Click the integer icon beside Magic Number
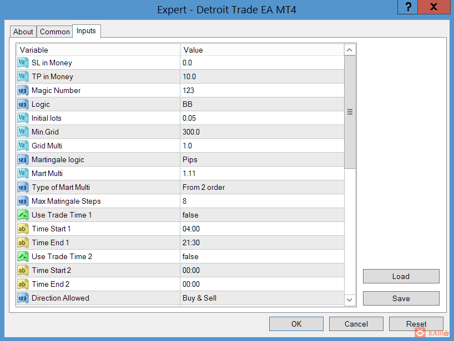The image size is (454, 341). tap(23, 90)
